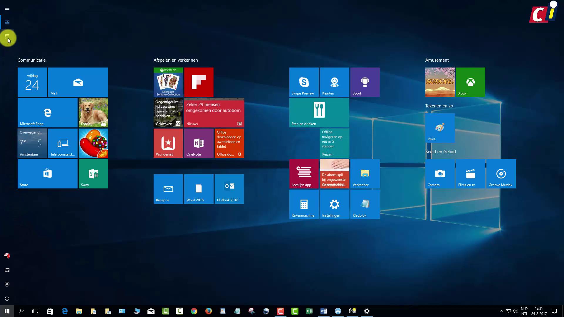Open Kladblok
The image size is (564, 317).
365,204
